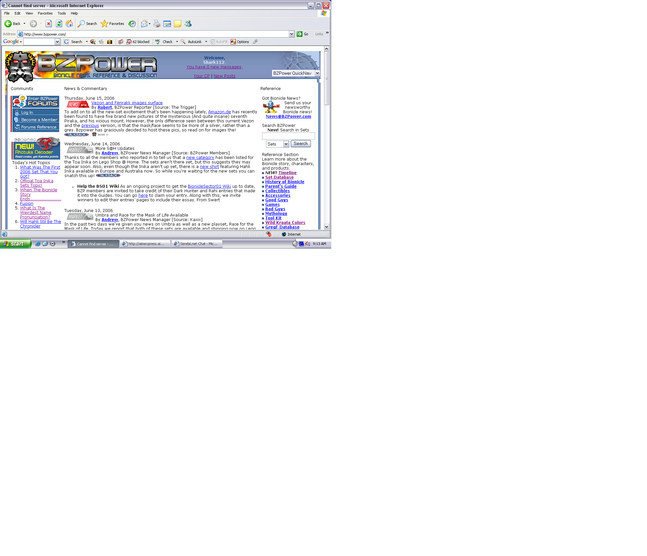Follow the Vezon and Fenrakk images surface link
The width and height of the screenshot is (647, 556).
point(127,103)
